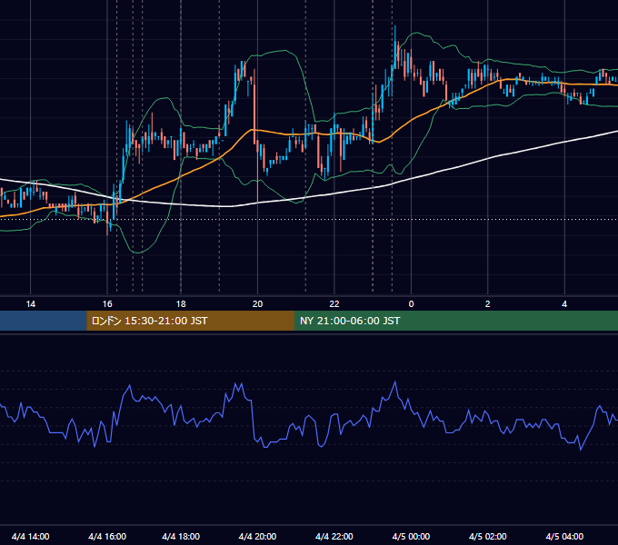The image size is (618, 545).
Task: Click the 4/4 20:00 date label
Action: pyautogui.click(x=257, y=536)
